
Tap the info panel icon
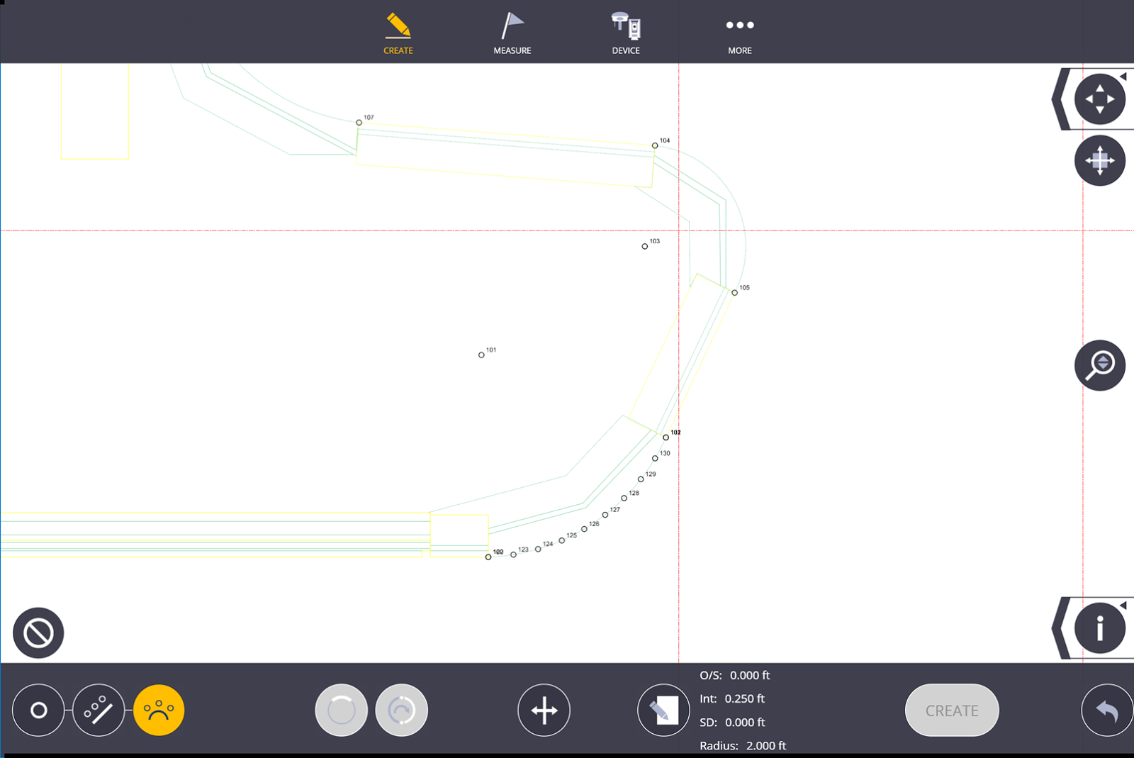coord(1100,628)
